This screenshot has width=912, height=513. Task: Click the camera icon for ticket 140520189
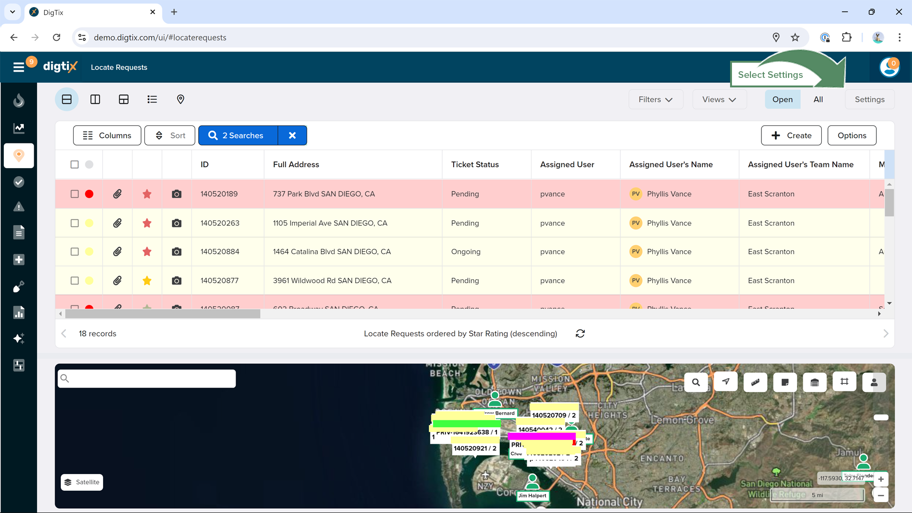(x=177, y=194)
